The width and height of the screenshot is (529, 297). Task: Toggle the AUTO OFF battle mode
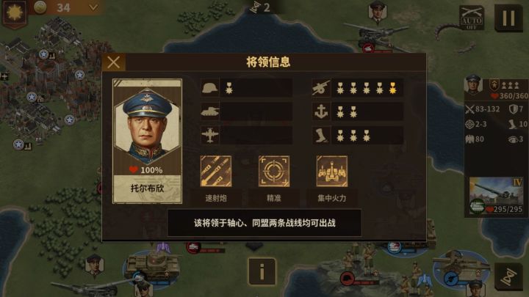click(x=471, y=18)
